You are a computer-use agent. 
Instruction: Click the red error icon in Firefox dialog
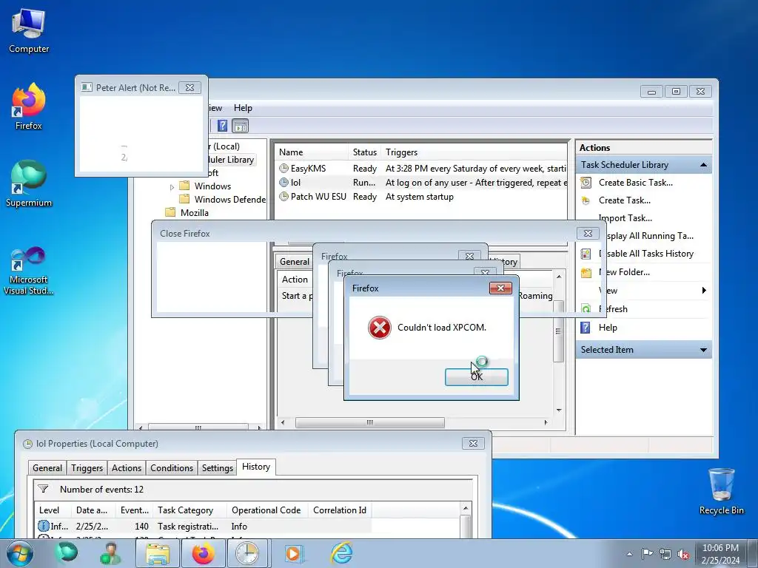coord(380,328)
